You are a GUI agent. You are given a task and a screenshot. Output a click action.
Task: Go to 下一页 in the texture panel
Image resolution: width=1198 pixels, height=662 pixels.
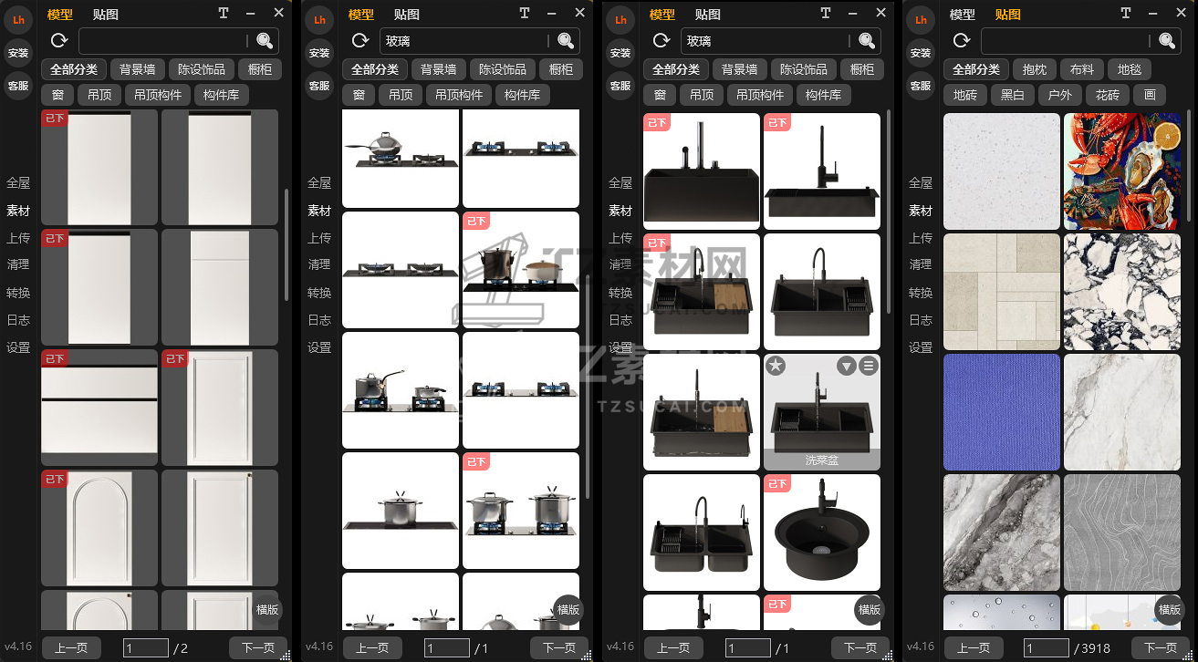click(x=1161, y=648)
